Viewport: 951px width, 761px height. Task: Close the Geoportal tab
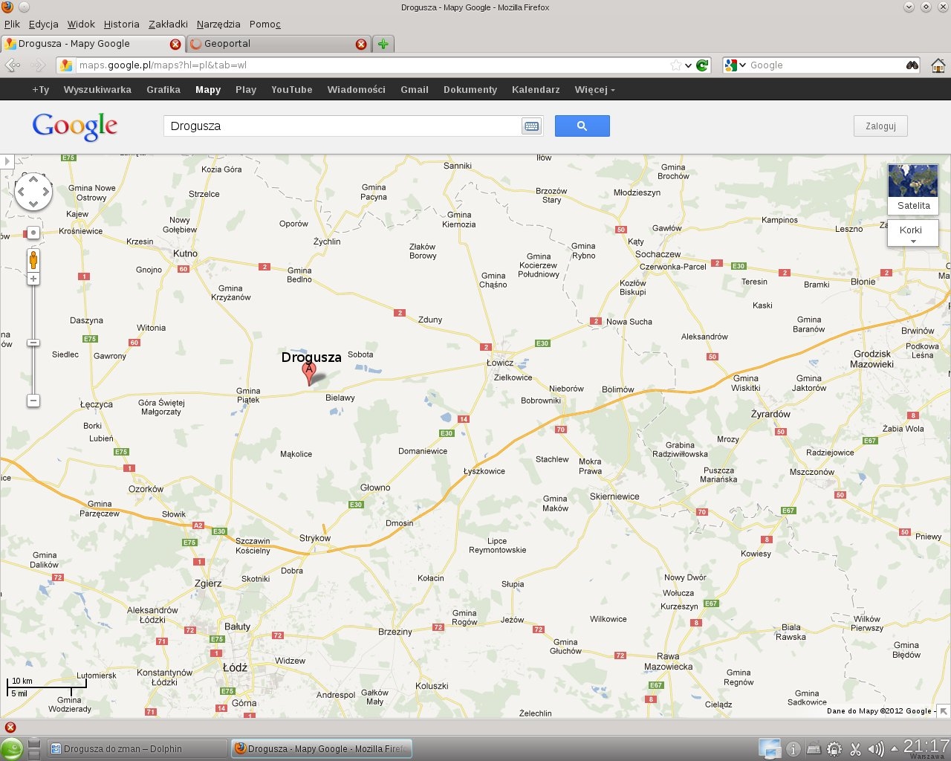361,44
